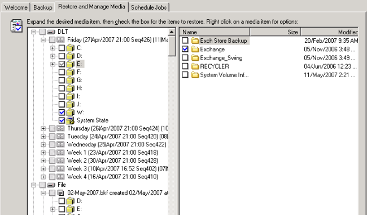This screenshot has height=215, width=367.
Task: Select the System Volume Inf... folder entry
Action: click(x=224, y=75)
